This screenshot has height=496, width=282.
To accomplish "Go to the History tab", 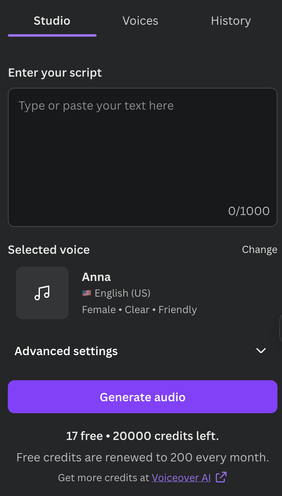I will [231, 21].
